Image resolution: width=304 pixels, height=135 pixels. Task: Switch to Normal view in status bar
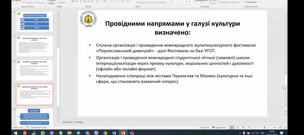click(232, 128)
